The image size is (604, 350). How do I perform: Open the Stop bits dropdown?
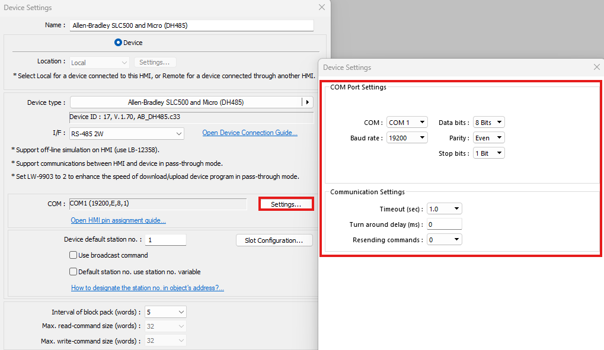[488, 153]
